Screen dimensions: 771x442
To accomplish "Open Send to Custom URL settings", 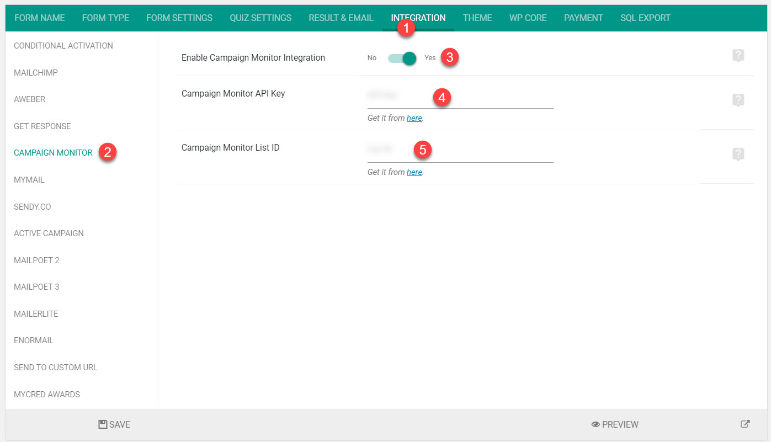I will coord(56,368).
